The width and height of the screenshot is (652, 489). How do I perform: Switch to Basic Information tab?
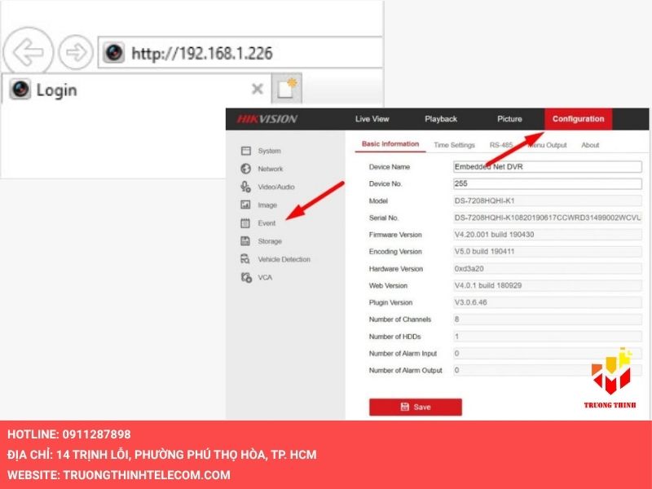point(390,144)
